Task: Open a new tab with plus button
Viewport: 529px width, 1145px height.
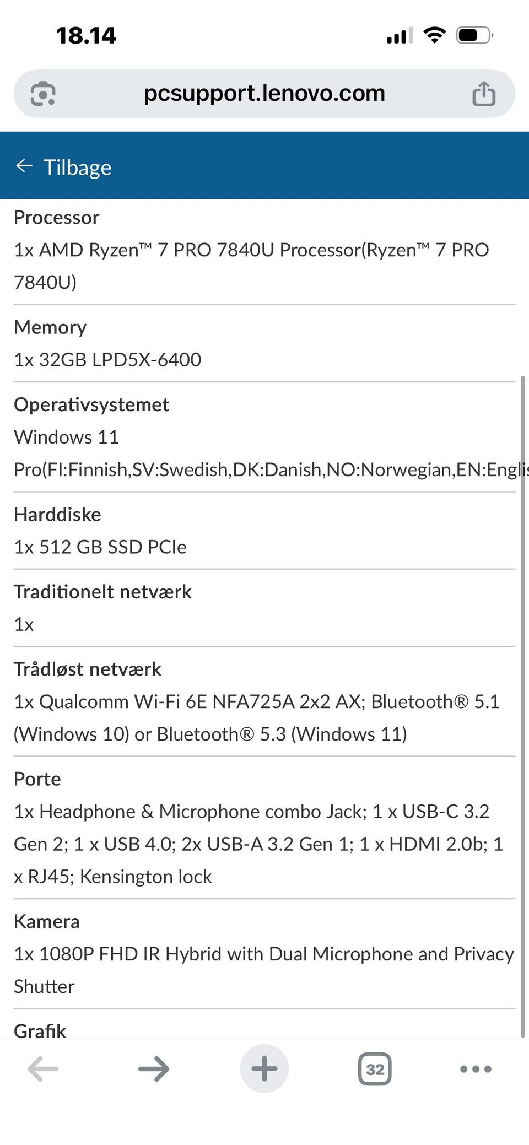Action: click(x=264, y=1069)
